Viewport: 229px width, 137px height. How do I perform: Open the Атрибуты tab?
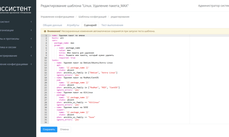tap(73, 25)
